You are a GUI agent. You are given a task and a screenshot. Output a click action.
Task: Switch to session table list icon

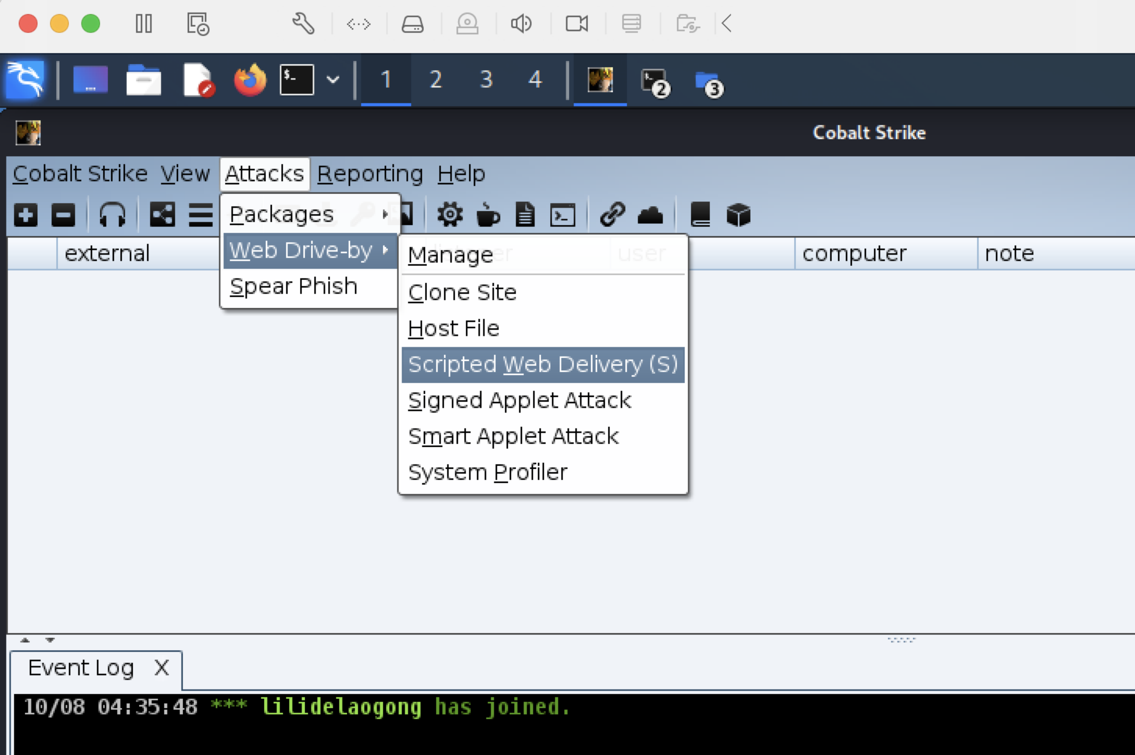coord(201,215)
